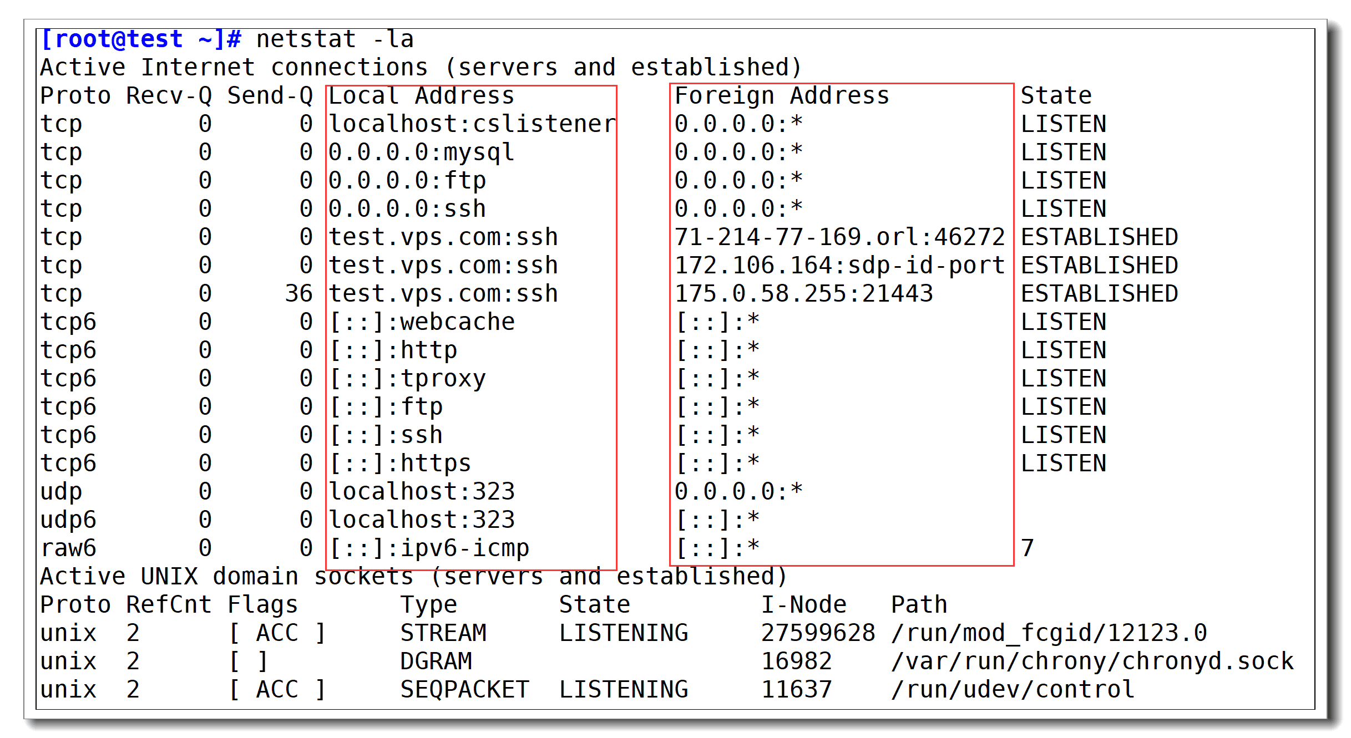The image size is (1351, 738).
Task: Click the 'Recv-Q' column header
Action: (169, 96)
